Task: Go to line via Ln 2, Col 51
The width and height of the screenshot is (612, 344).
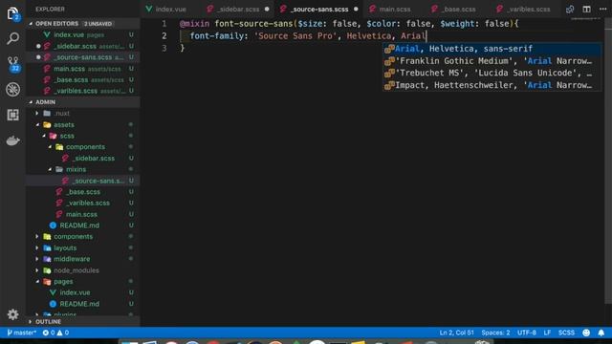Action: (x=456, y=333)
